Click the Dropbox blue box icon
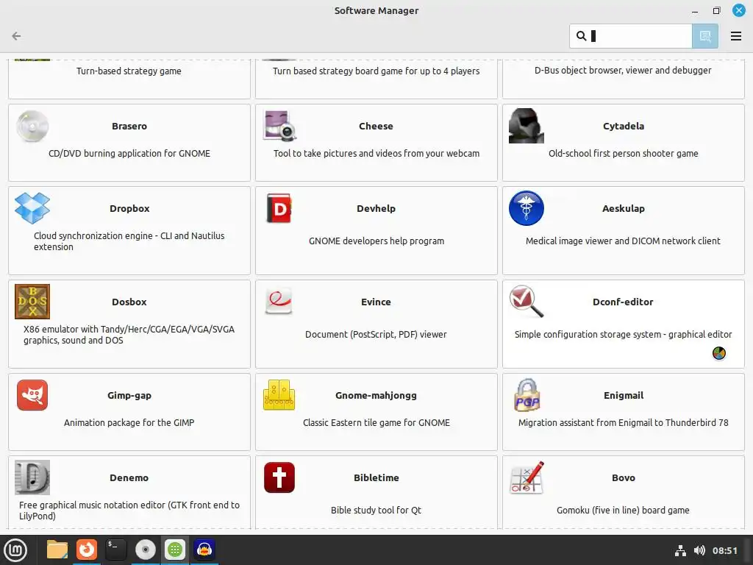This screenshot has width=753, height=565. tap(32, 208)
